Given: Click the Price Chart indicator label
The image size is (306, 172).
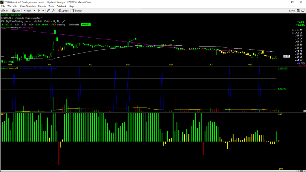Looking at the screenshot, I should [x=5, y=28].
